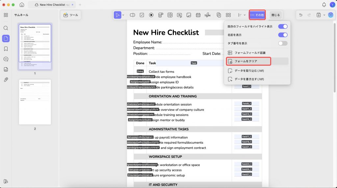
Task: Select the radio button field tool
Action: [x=151, y=15]
